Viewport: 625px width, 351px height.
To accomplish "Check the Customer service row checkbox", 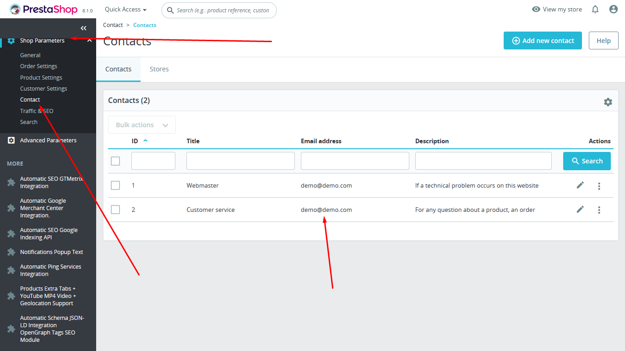I will coord(115,210).
